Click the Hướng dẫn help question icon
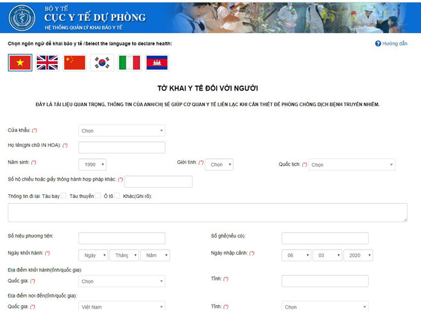The image size is (421, 311). point(378,43)
